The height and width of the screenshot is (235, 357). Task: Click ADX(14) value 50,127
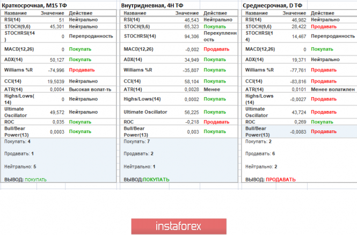[x=57, y=60]
